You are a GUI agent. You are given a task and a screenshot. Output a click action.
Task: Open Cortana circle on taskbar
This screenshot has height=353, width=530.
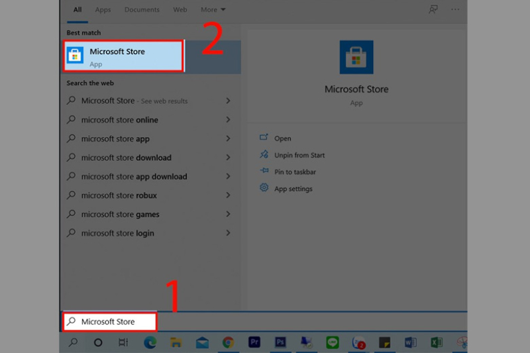(98, 342)
